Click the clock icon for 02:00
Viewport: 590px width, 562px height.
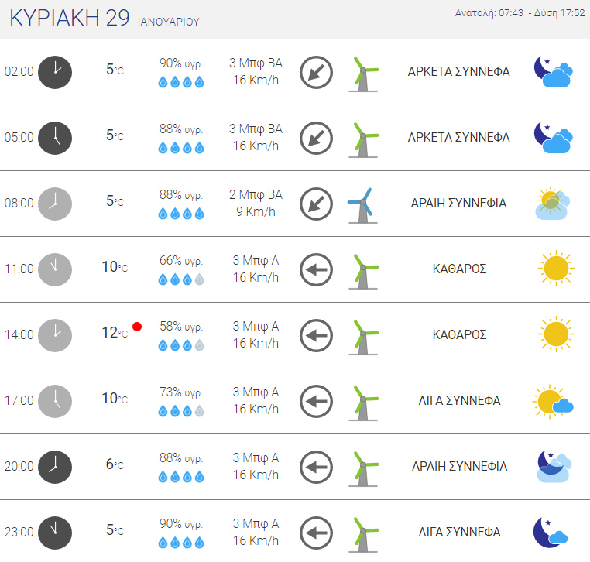coord(55,72)
